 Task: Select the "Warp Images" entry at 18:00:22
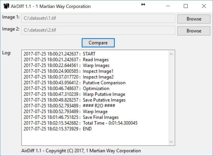pos(67,65)
